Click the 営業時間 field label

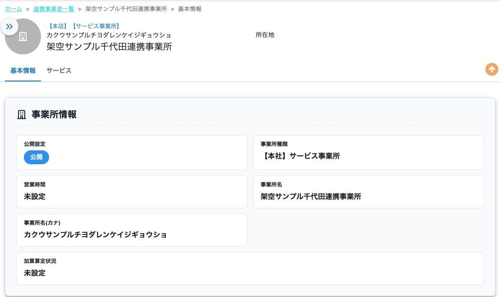coord(34,184)
